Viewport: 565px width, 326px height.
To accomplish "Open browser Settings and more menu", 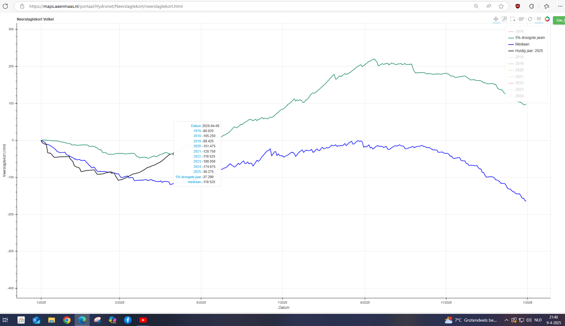I will pos(560,6).
